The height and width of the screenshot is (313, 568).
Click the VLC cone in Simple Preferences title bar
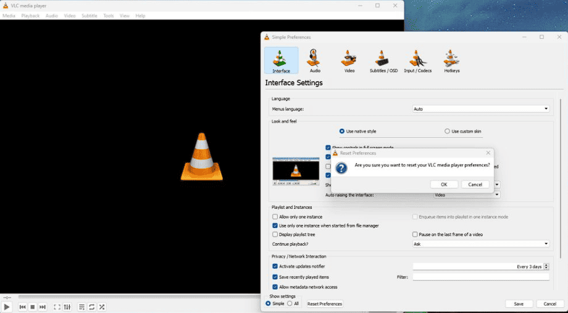click(267, 37)
